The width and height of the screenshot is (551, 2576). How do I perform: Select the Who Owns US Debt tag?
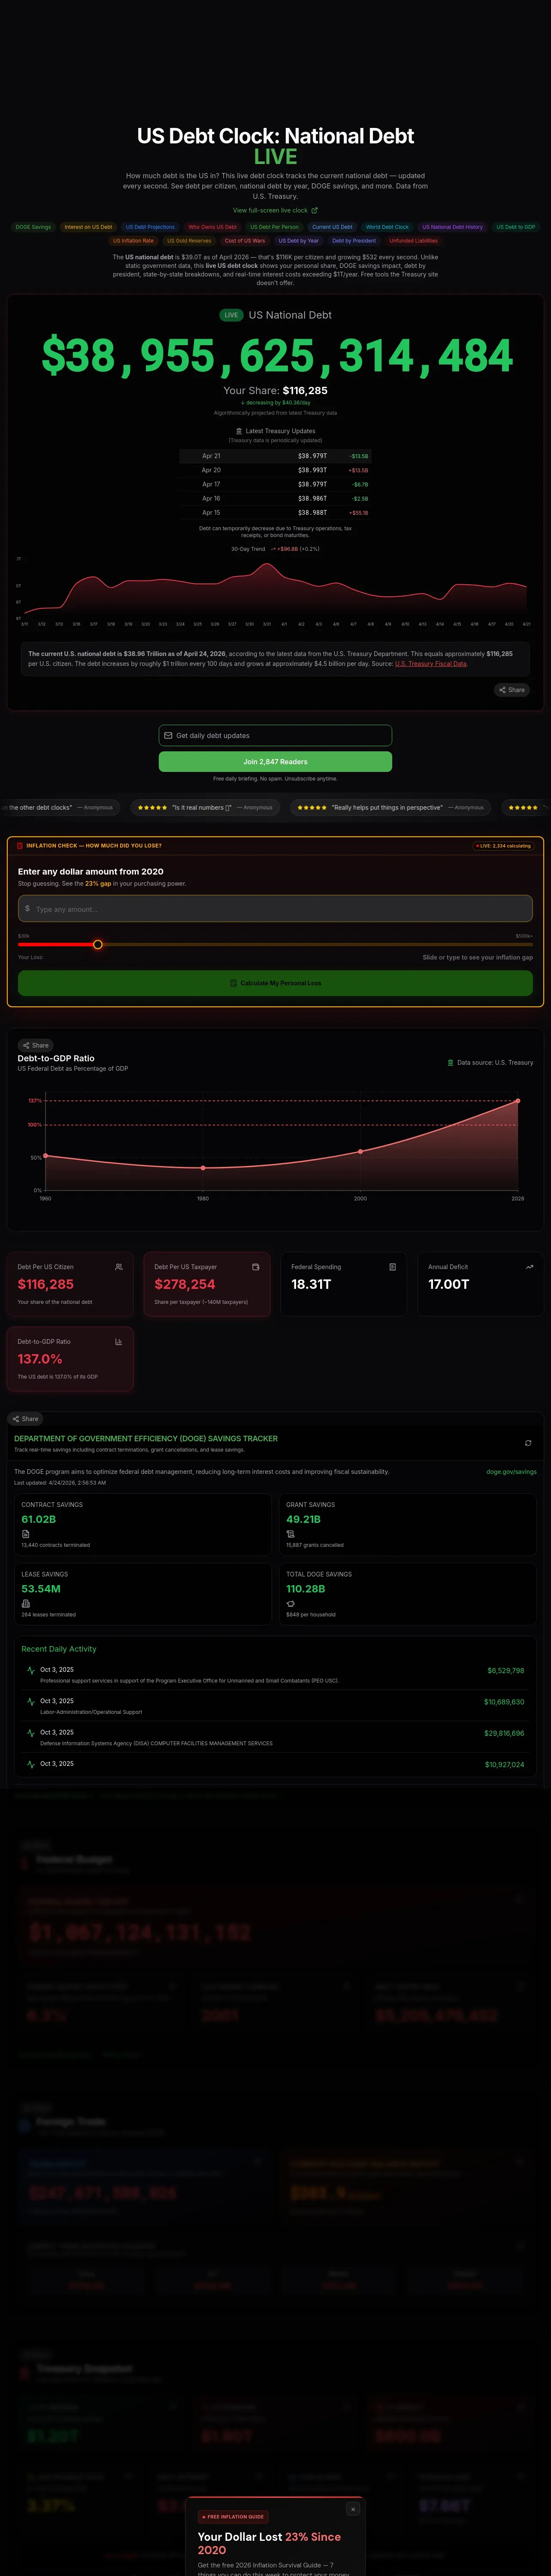click(x=213, y=227)
